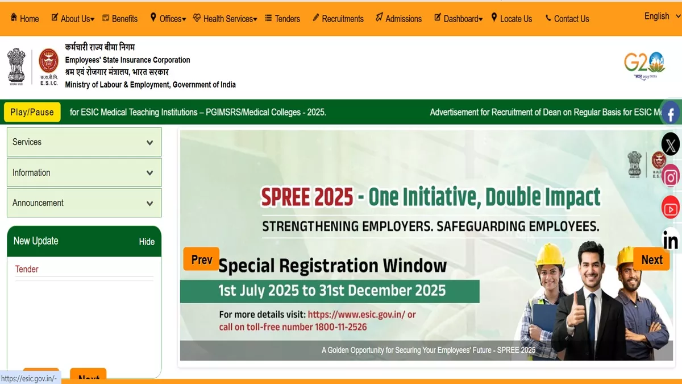
Task: Click the 'Employees' State Insurance Corporation' title
Action: pos(127,60)
